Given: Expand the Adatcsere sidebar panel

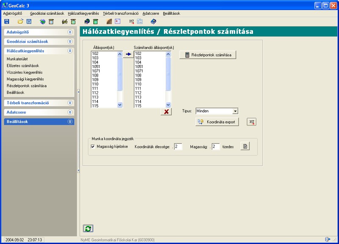Looking at the screenshot, I should coord(70,112).
